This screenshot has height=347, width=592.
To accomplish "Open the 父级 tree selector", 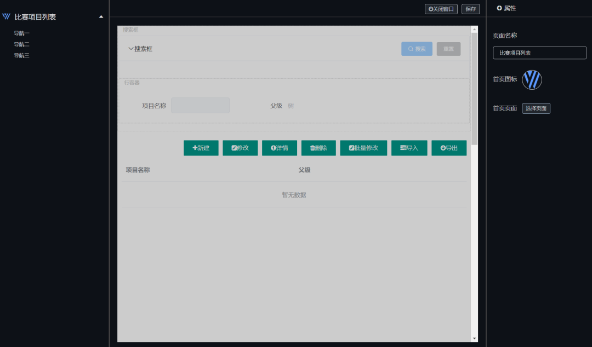I will point(291,106).
